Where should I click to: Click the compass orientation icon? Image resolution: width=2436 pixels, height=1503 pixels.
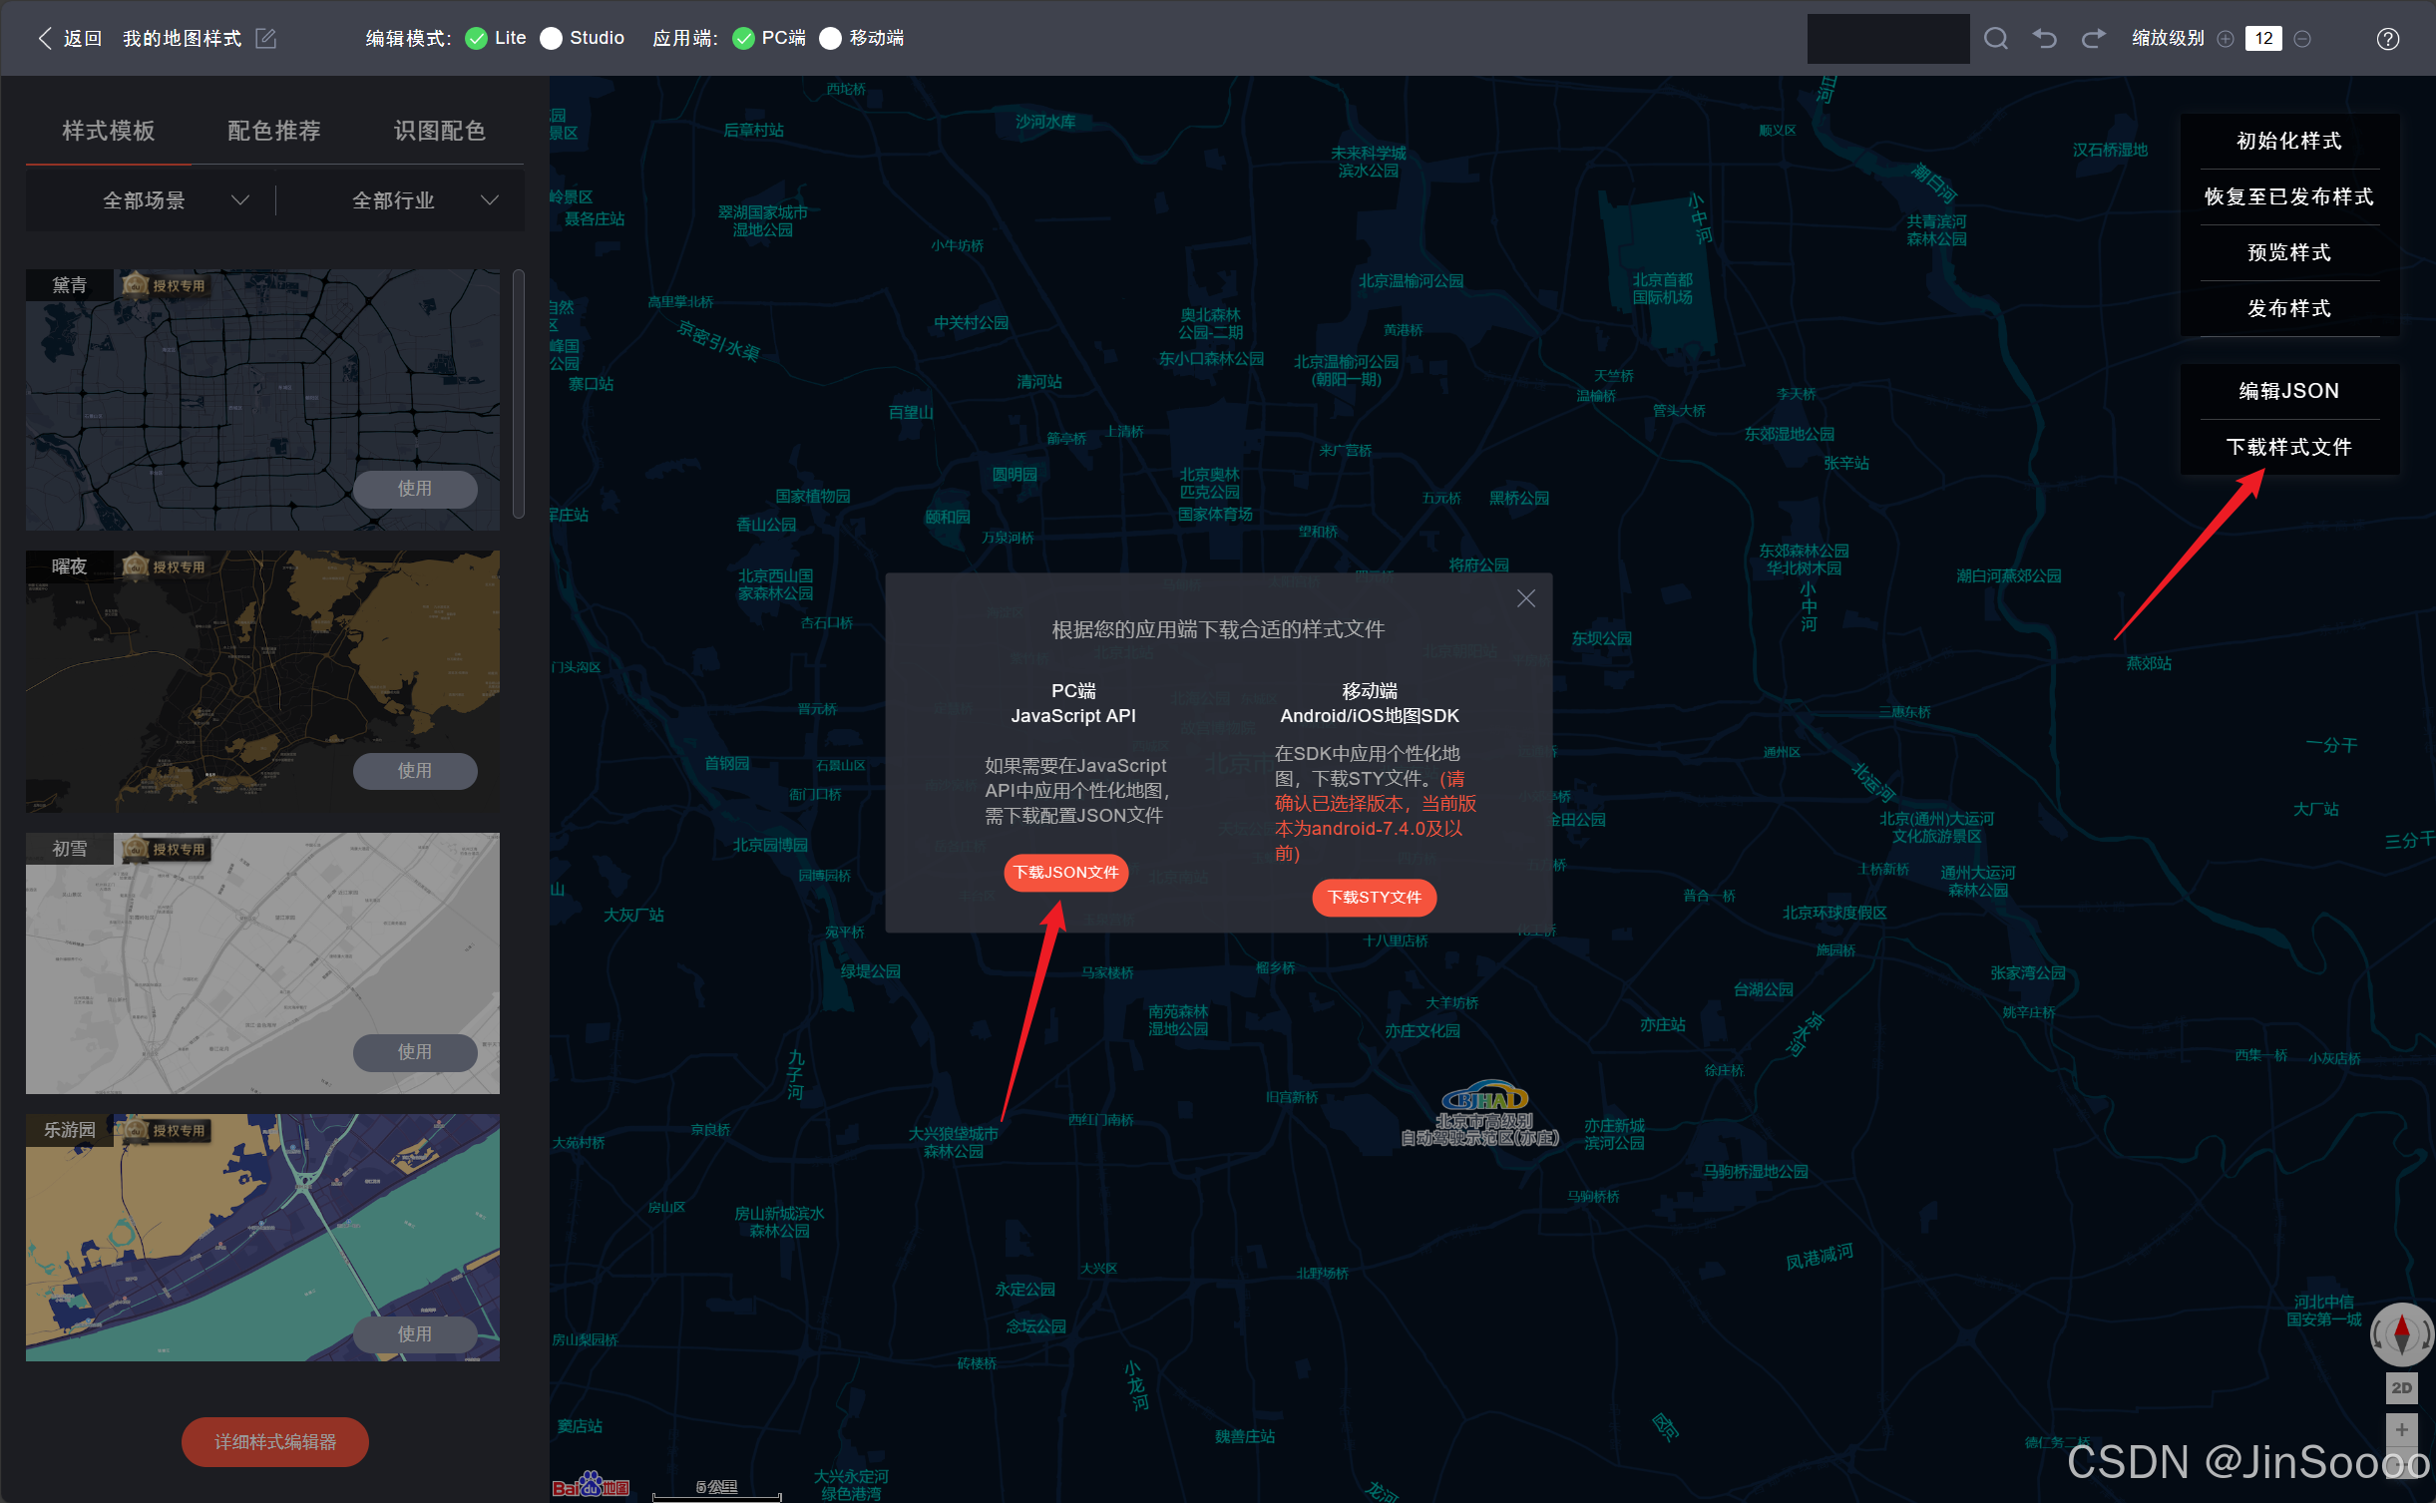pyautogui.click(x=2402, y=1333)
